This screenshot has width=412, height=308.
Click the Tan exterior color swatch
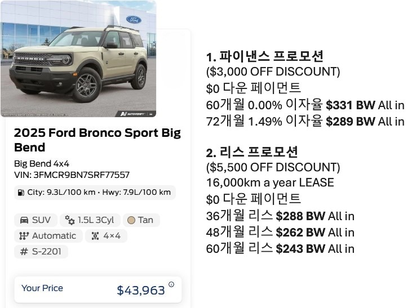131,220
